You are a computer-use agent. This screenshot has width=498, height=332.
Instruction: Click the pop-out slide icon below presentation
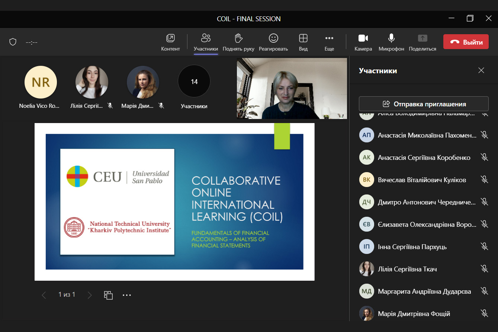[x=108, y=295]
